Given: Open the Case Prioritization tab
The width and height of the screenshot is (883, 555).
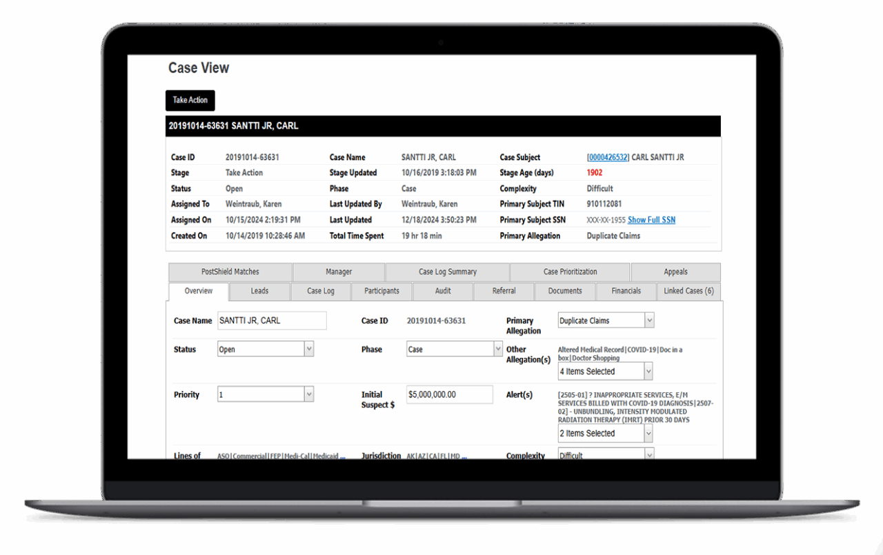Looking at the screenshot, I should 570,272.
